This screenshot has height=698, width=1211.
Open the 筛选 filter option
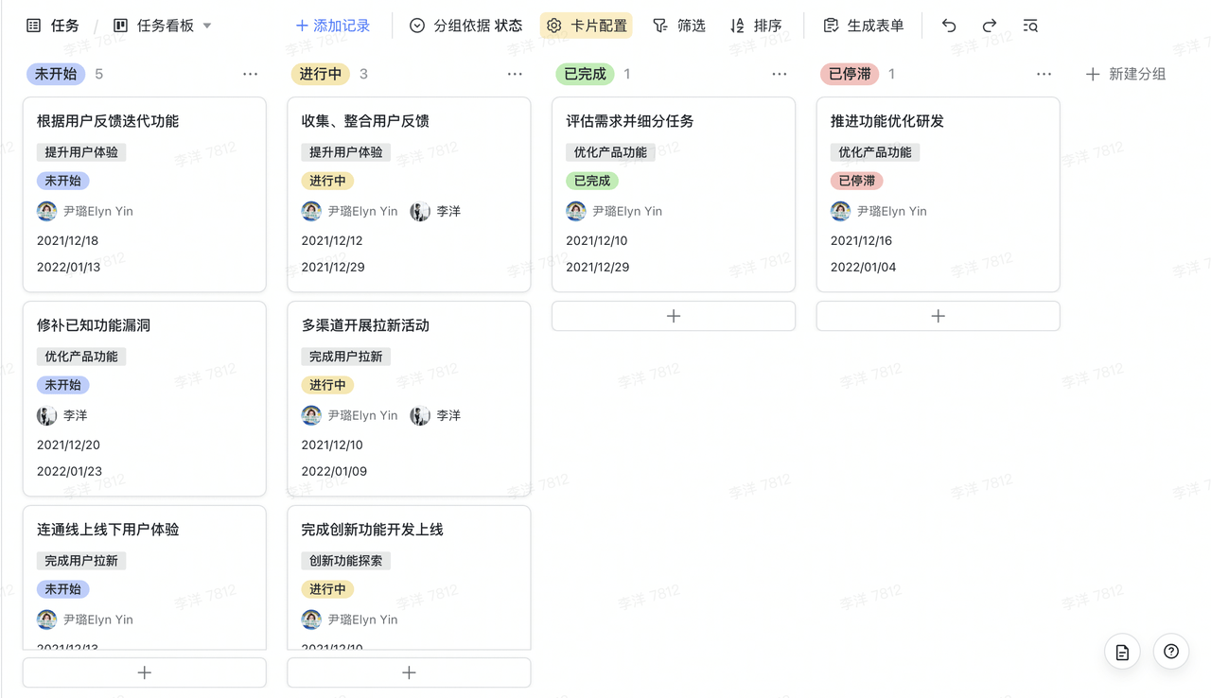[x=679, y=26]
